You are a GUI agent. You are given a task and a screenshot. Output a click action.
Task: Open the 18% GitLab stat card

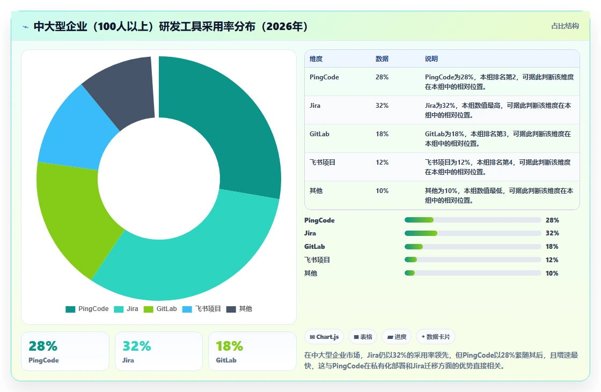point(252,351)
